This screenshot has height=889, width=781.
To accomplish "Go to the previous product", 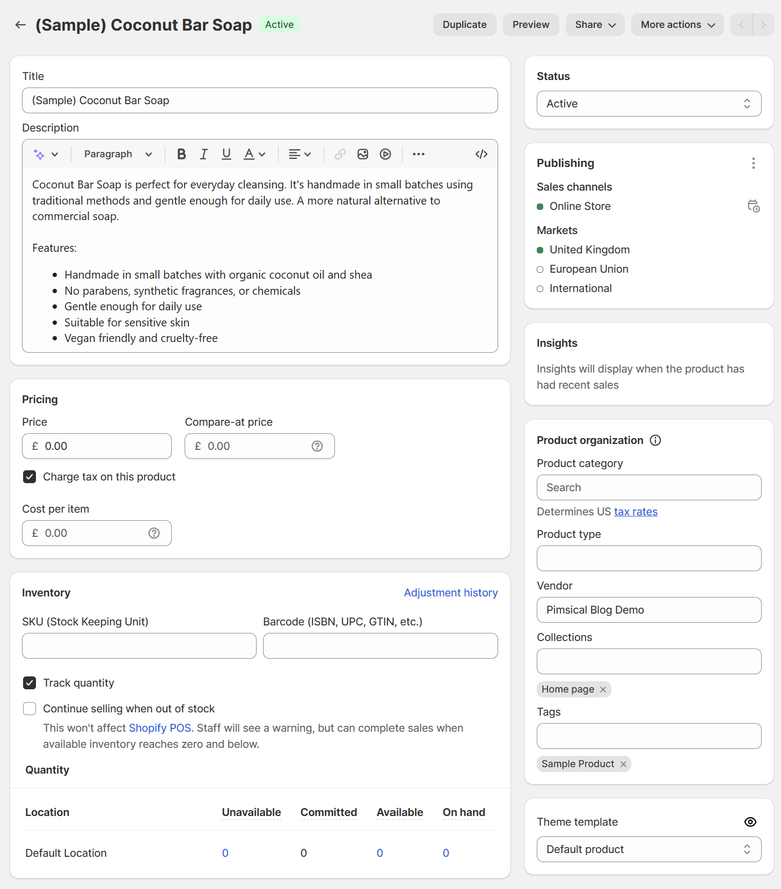I will click(x=741, y=25).
